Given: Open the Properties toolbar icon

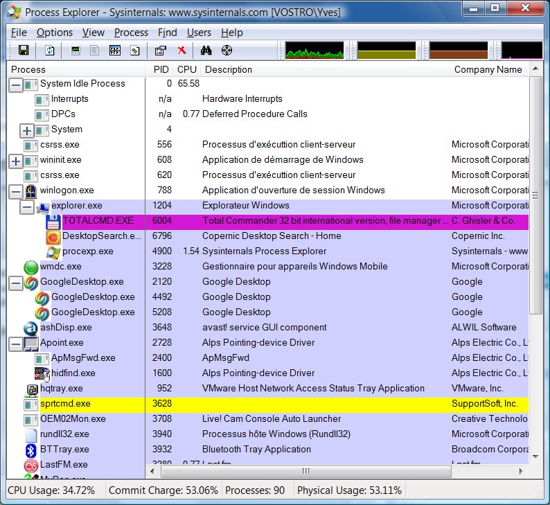Looking at the screenshot, I should [161, 51].
